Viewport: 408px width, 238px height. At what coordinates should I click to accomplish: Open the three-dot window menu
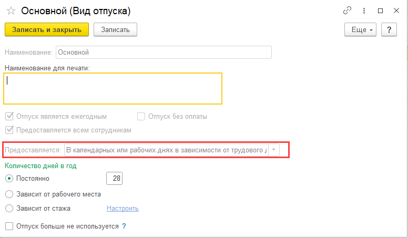(x=364, y=11)
